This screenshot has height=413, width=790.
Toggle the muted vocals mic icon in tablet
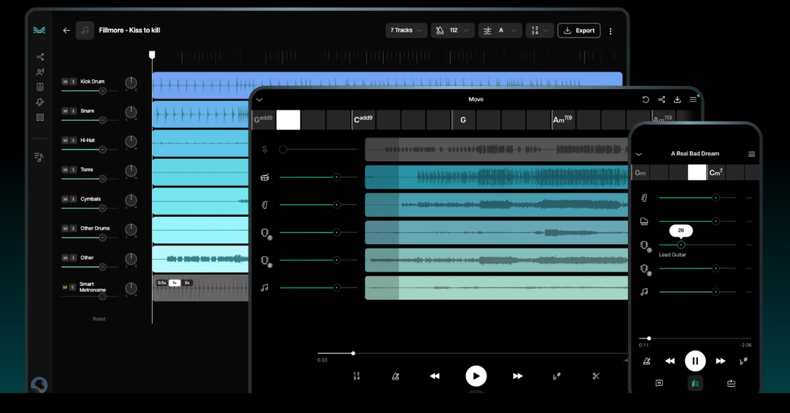[265, 149]
